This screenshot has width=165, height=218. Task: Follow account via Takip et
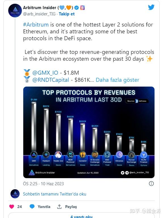pyautogui.click(x=67, y=14)
